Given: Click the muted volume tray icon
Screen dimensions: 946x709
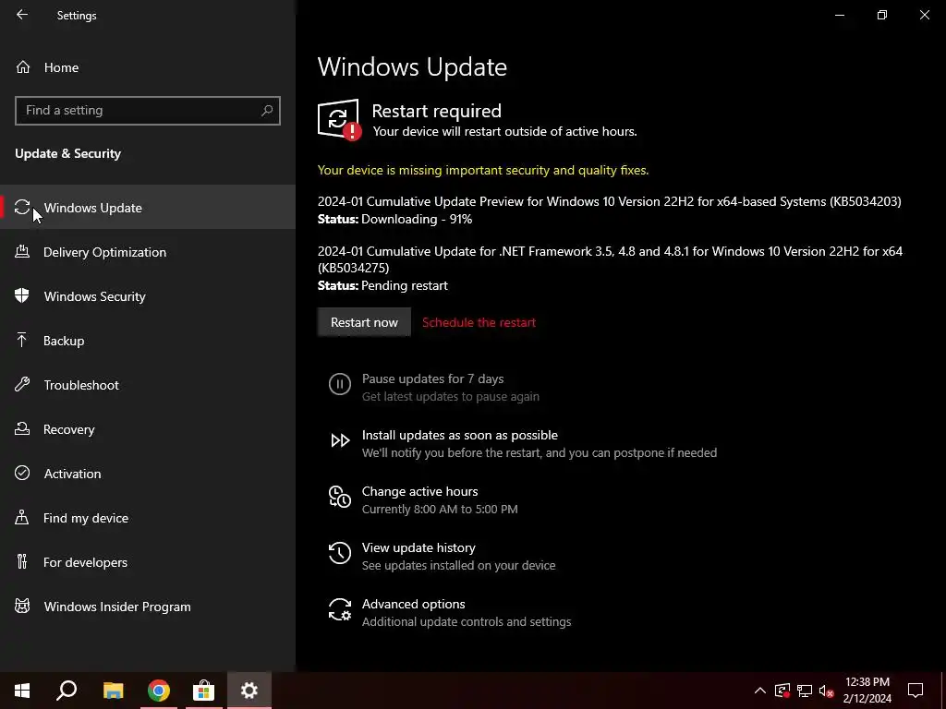Looking at the screenshot, I should click(827, 691).
